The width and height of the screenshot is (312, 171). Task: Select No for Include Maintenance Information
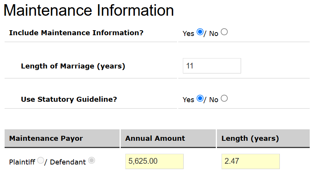224,33
